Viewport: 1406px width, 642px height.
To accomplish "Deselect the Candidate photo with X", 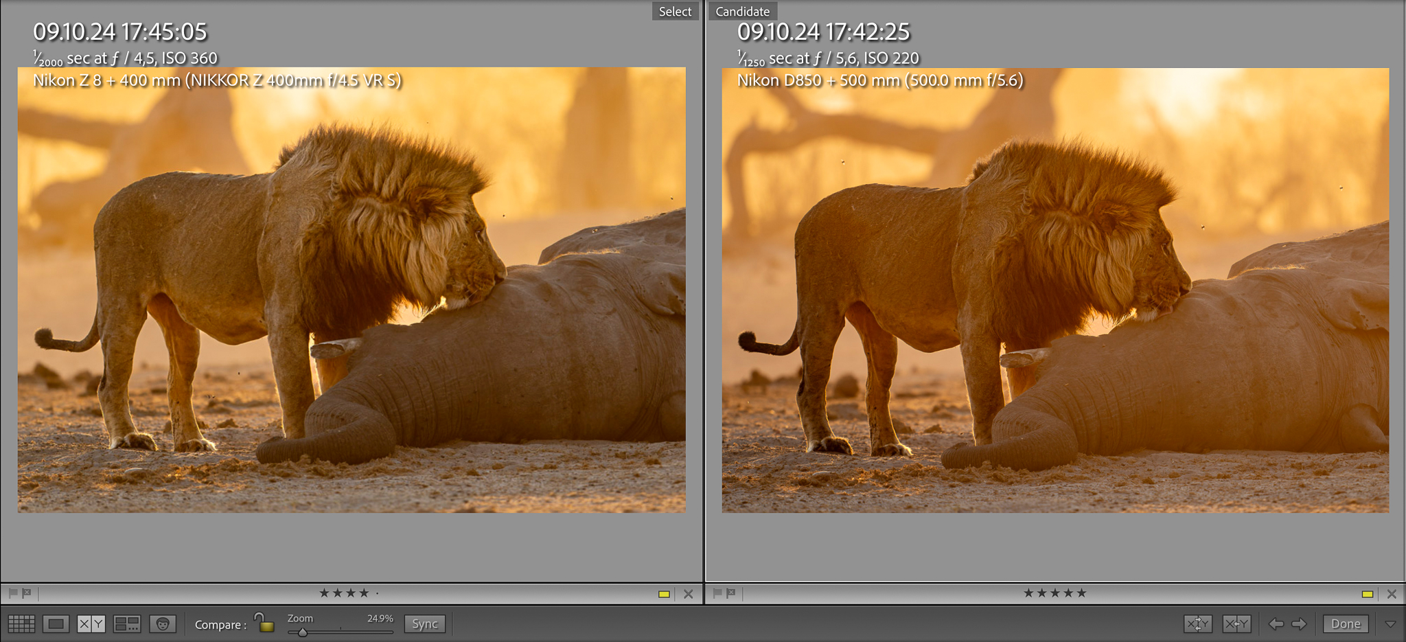I will (x=1392, y=594).
